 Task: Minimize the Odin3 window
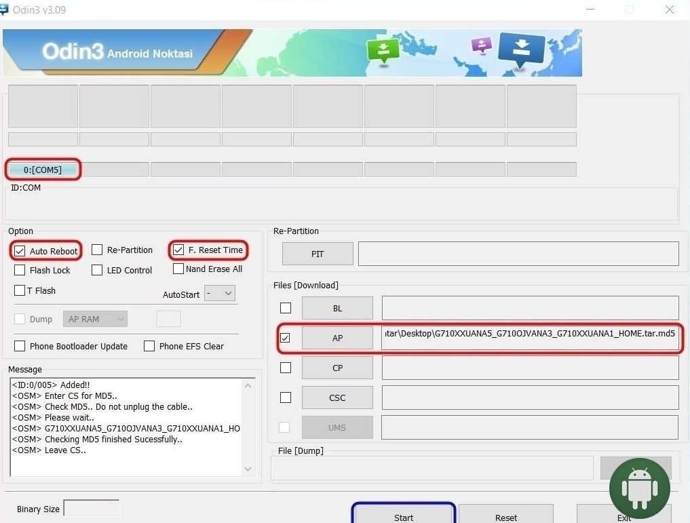click(590, 9)
